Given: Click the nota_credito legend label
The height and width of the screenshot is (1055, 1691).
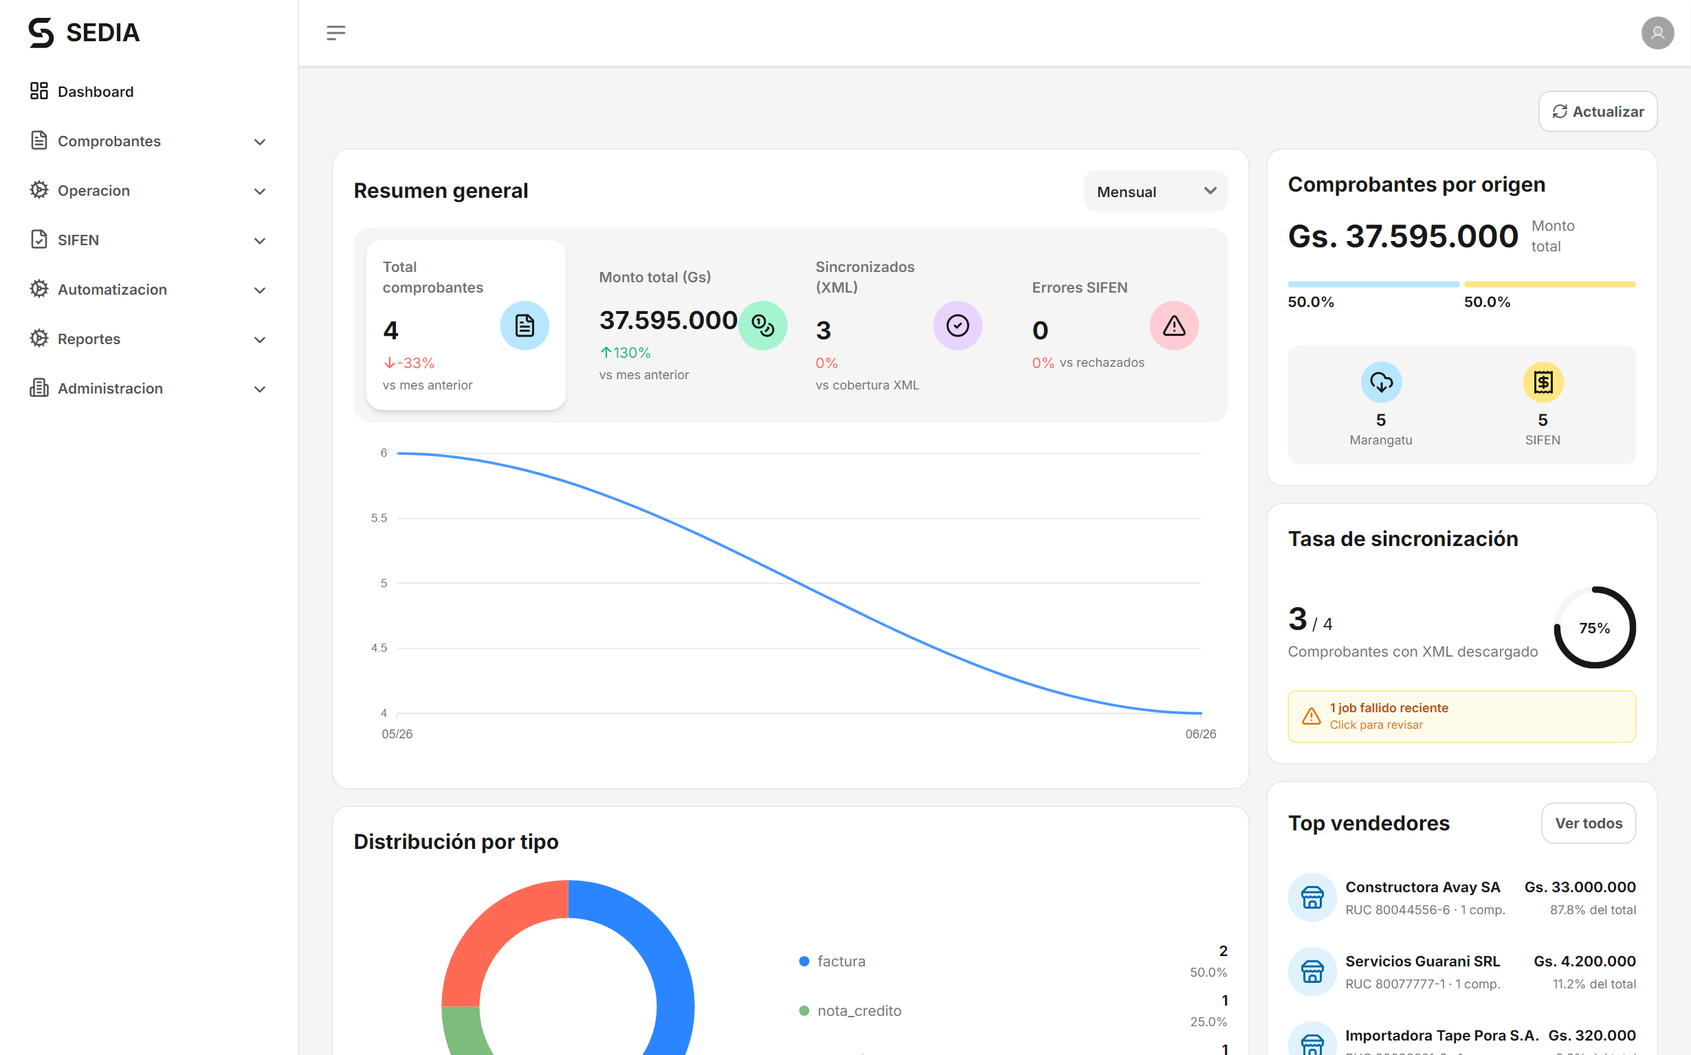Looking at the screenshot, I should (x=859, y=1011).
